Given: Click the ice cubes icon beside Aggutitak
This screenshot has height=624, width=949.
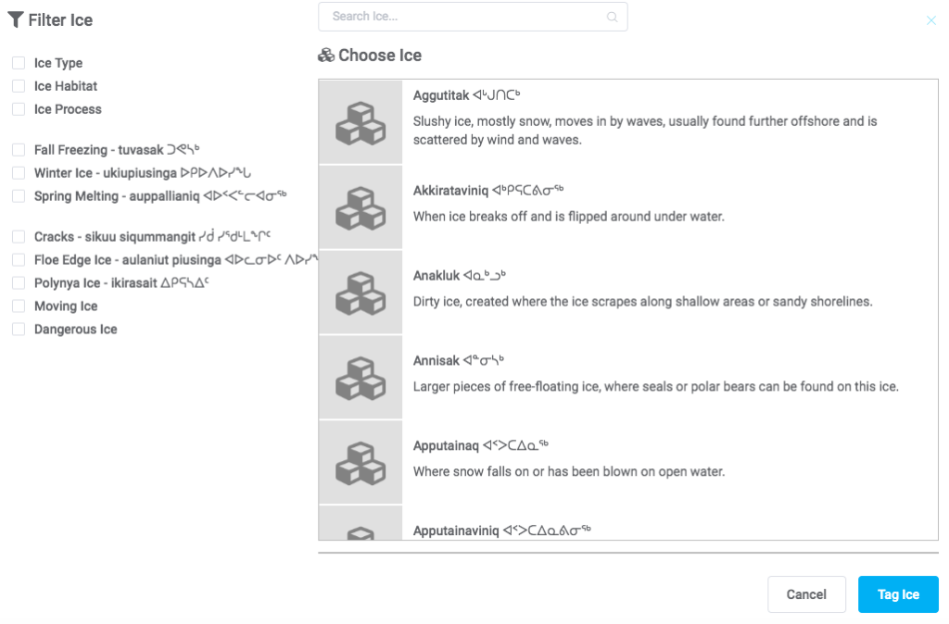Looking at the screenshot, I should [361, 123].
